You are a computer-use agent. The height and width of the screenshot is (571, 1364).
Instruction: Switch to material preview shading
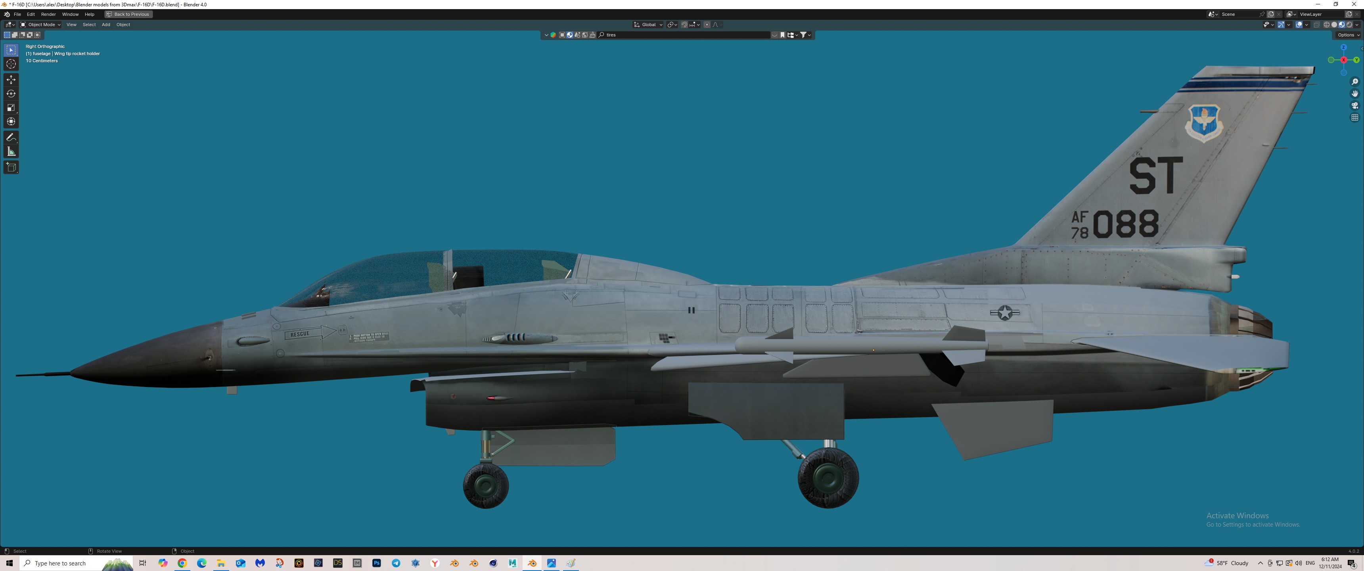click(1342, 25)
